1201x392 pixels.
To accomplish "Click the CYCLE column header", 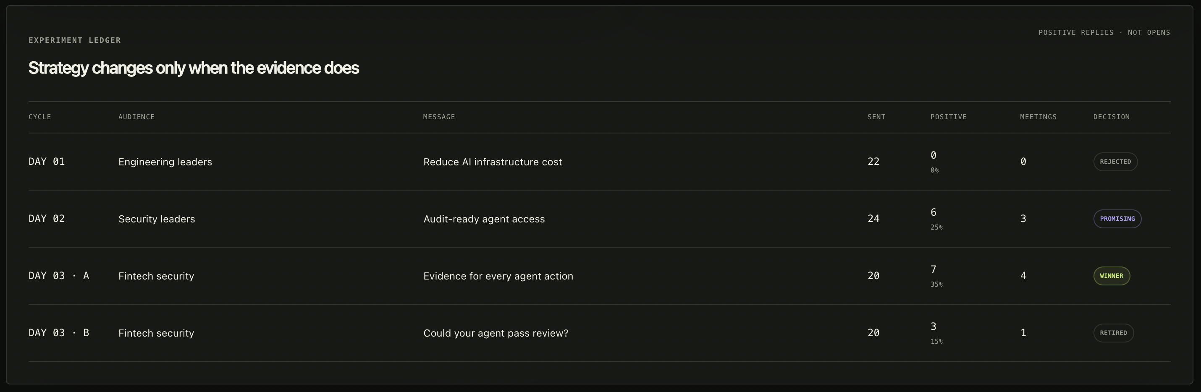I will click(x=39, y=117).
